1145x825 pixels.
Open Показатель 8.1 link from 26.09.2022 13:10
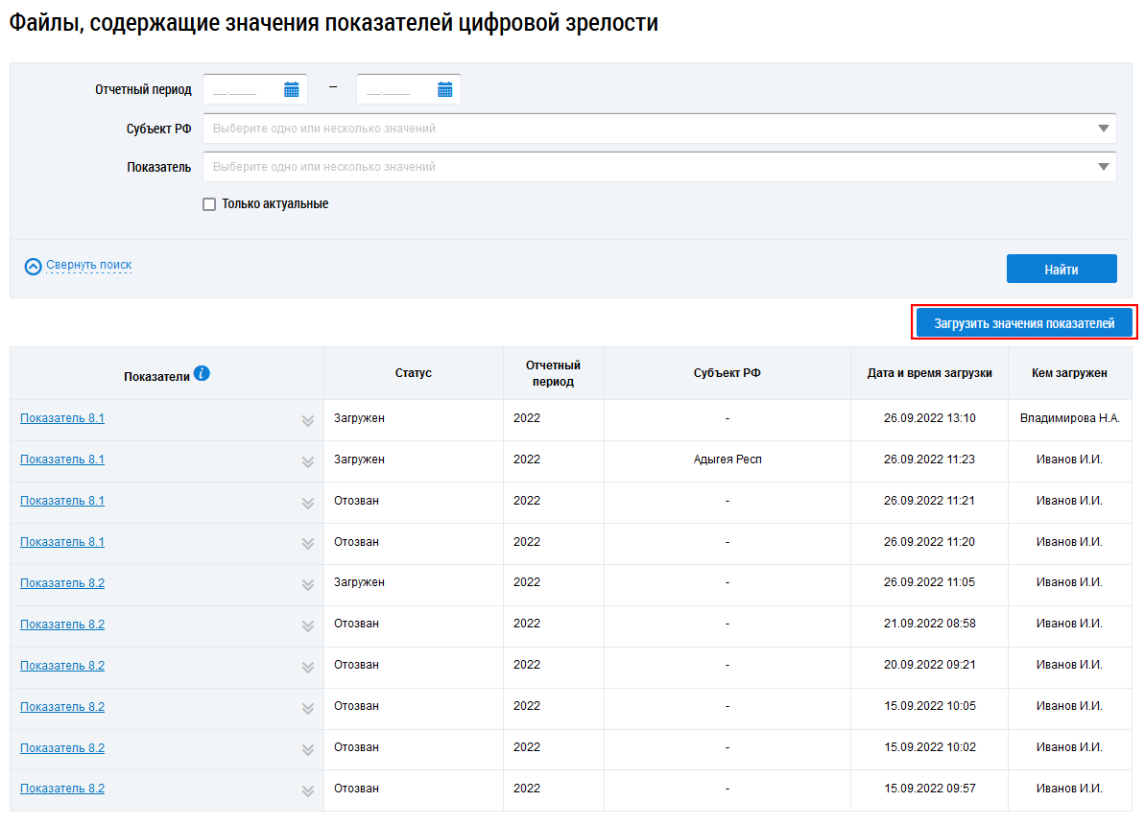click(x=62, y=418)
